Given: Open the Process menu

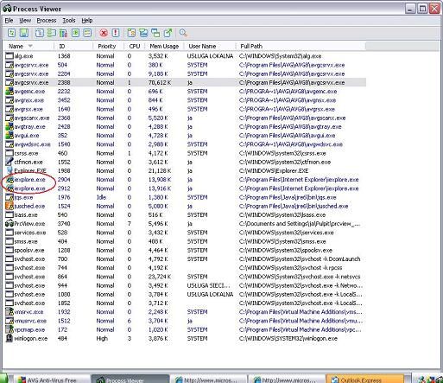Looking at the screenshot, I should point(47,21).
